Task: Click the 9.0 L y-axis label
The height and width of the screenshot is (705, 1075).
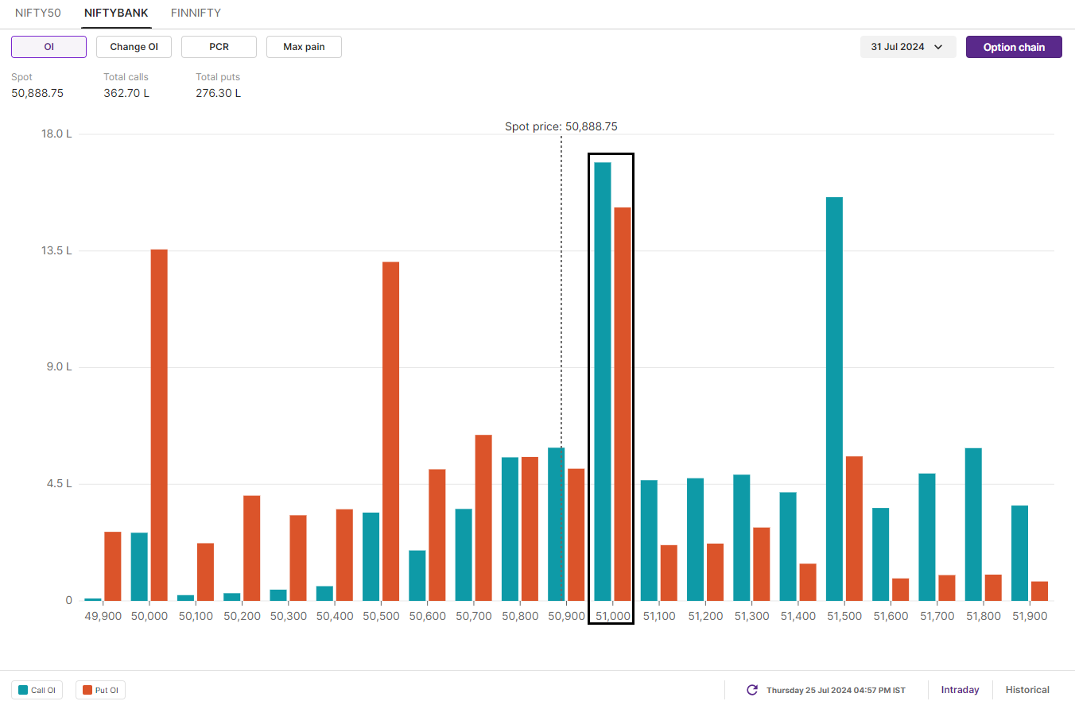Action: 58,367
